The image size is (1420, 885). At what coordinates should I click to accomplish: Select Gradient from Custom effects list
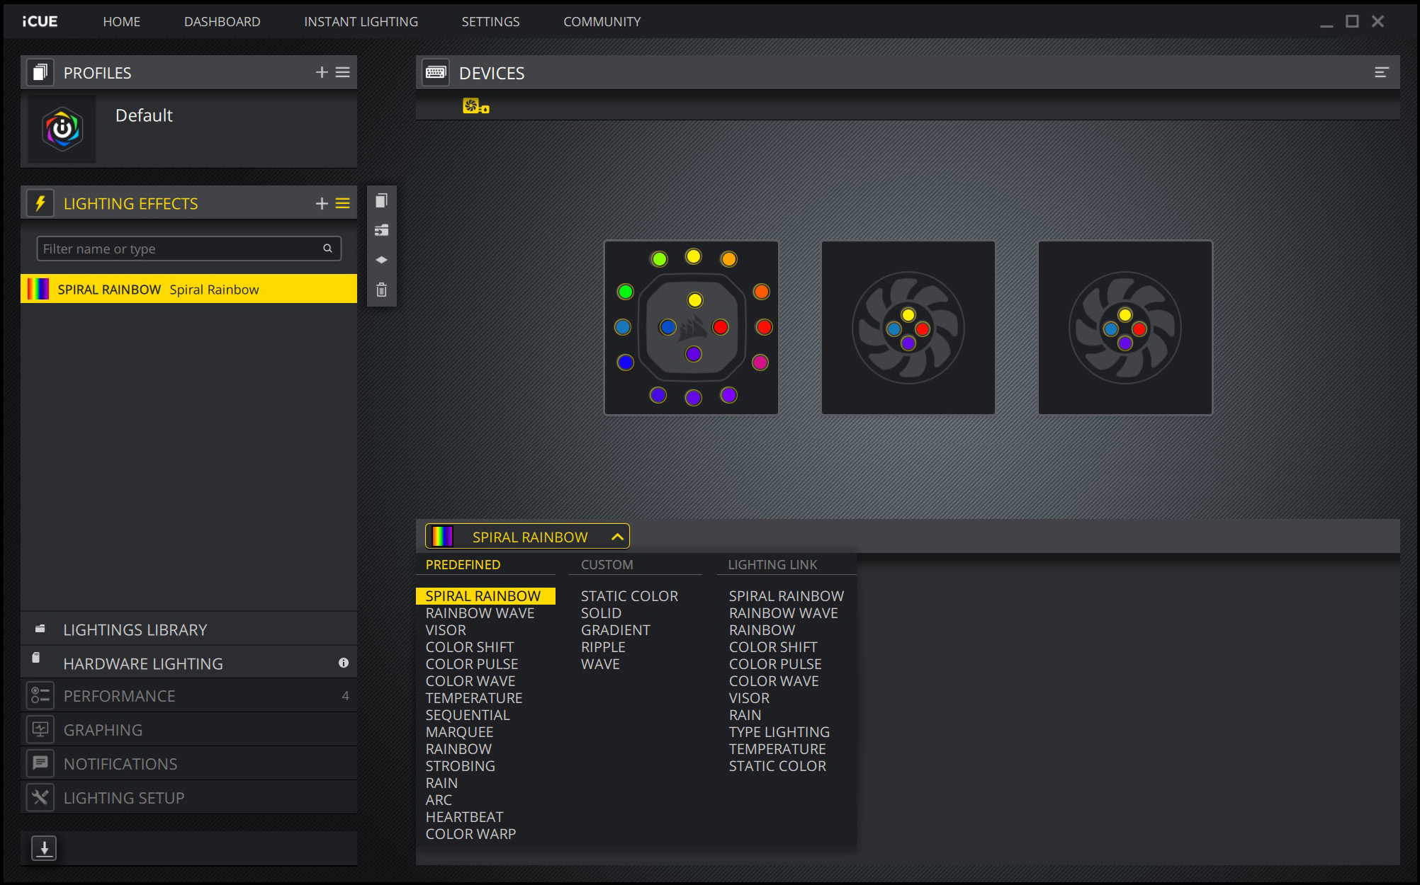coord(615,630)
